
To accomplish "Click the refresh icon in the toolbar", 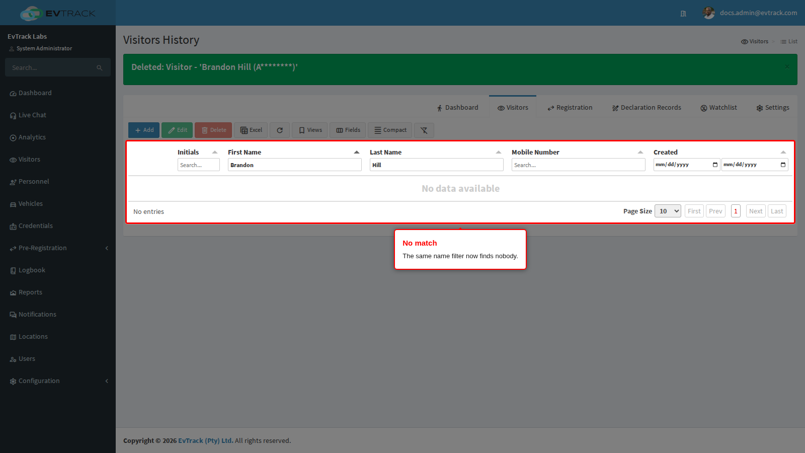I will [280, 130].
